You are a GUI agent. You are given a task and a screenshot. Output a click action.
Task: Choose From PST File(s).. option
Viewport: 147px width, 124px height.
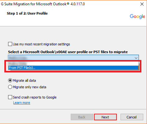(x=73, y=68)
